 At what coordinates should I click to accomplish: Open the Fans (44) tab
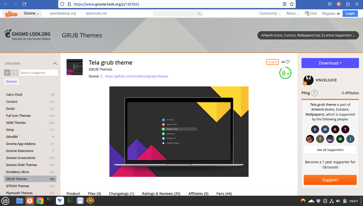[224, 193]
